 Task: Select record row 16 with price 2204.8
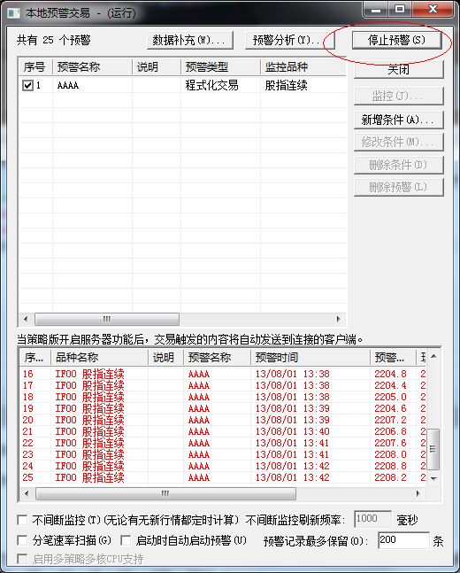pyautogui.click(x=223, y=374)
